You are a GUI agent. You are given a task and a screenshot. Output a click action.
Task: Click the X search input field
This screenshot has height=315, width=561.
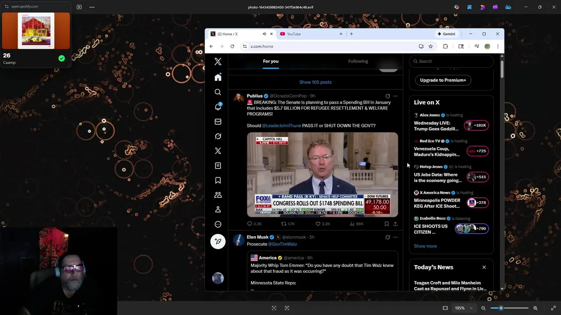tap(451, 61)
